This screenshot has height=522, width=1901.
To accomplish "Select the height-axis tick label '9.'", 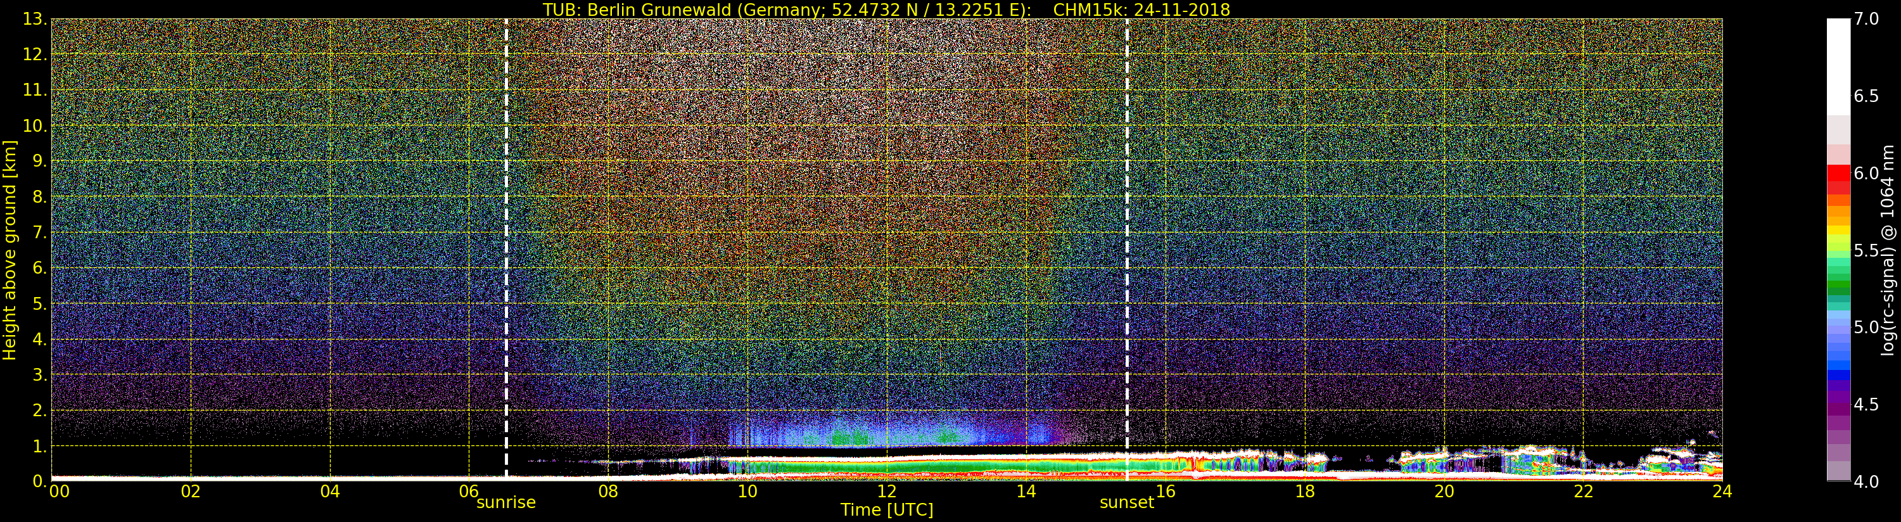I will point(40,162).
